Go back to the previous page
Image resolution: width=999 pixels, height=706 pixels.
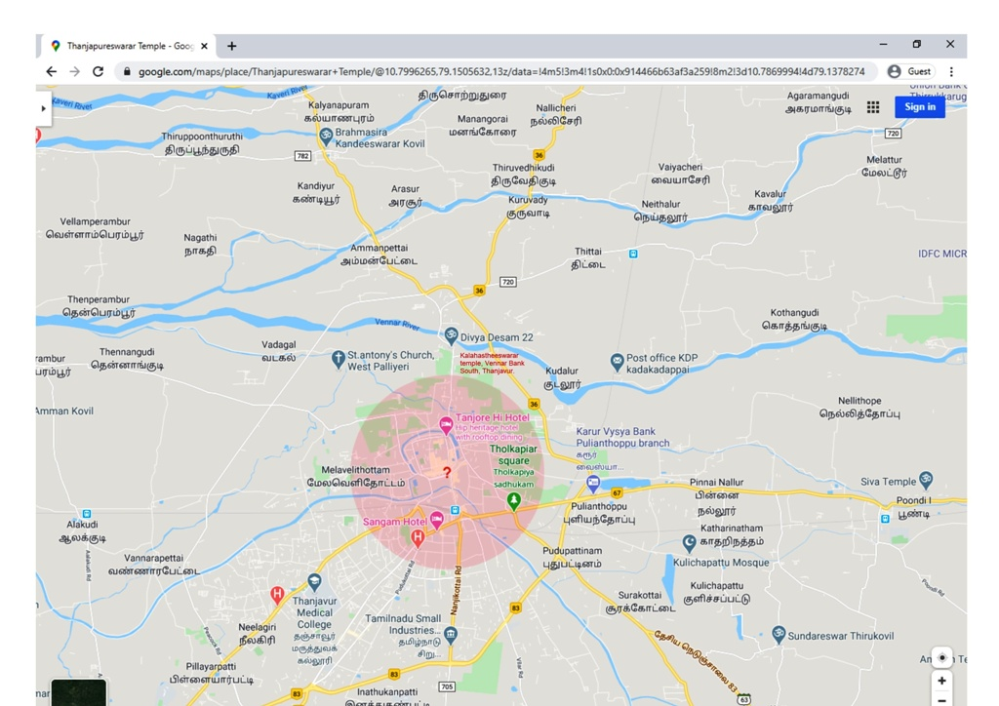pyautogui.click(x=51, y=71)
